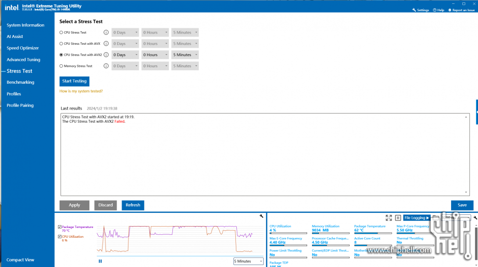Select Stress Test in the sidebar
478x267 pixels.
click(x=20, y=71)
